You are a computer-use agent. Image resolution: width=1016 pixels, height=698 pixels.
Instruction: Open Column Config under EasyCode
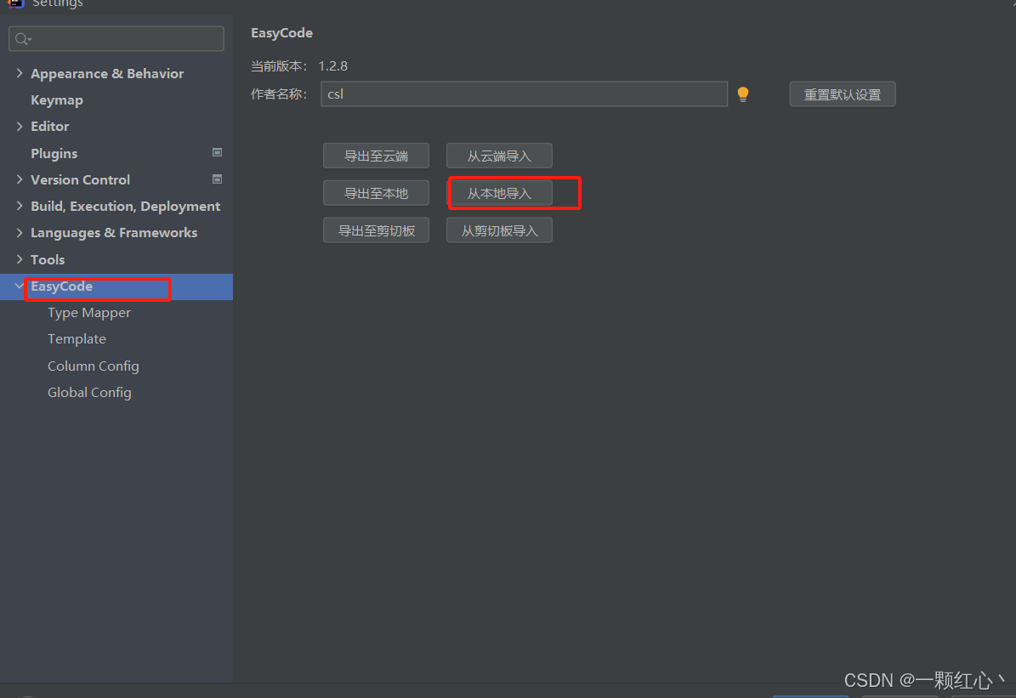(94, 366)
